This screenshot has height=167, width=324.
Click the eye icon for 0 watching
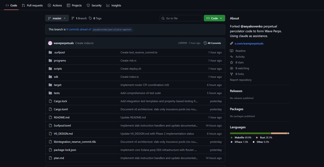click(231, 68)
